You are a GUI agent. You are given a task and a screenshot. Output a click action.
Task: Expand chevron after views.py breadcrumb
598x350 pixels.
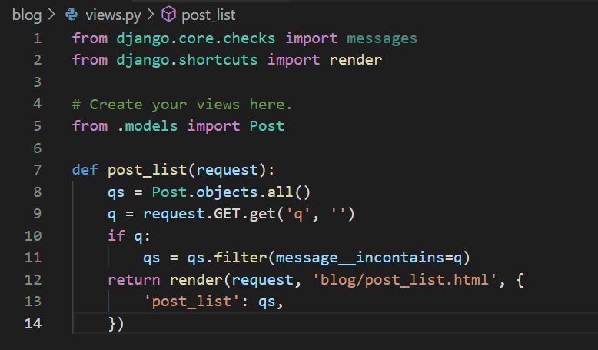151,15
